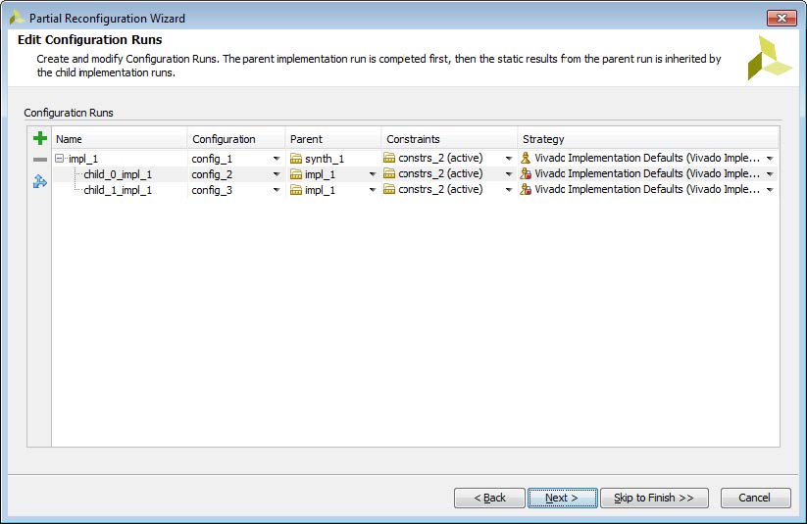The height and width of the screenshot is (524, 807).
Task: Click the Strategy column header
Action: [x=648, y=139]
